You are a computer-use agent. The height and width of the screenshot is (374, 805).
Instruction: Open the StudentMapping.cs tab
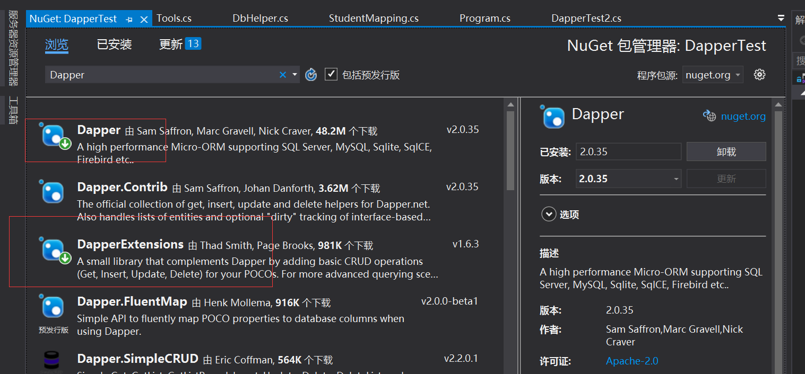point(374,19)
